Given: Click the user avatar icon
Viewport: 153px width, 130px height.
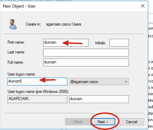Looking at the screenshot, I should tap(13, 24).
